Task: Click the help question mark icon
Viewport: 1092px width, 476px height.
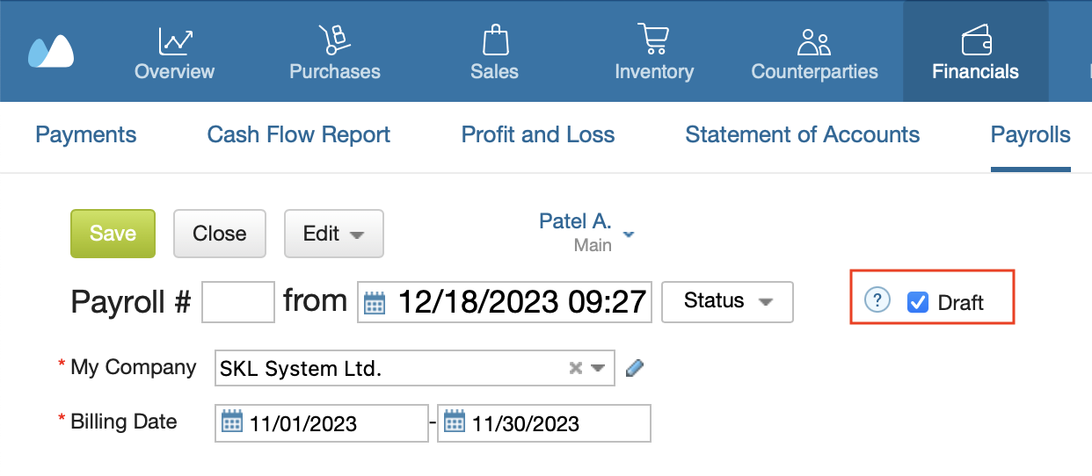Action: pos(877,301)
